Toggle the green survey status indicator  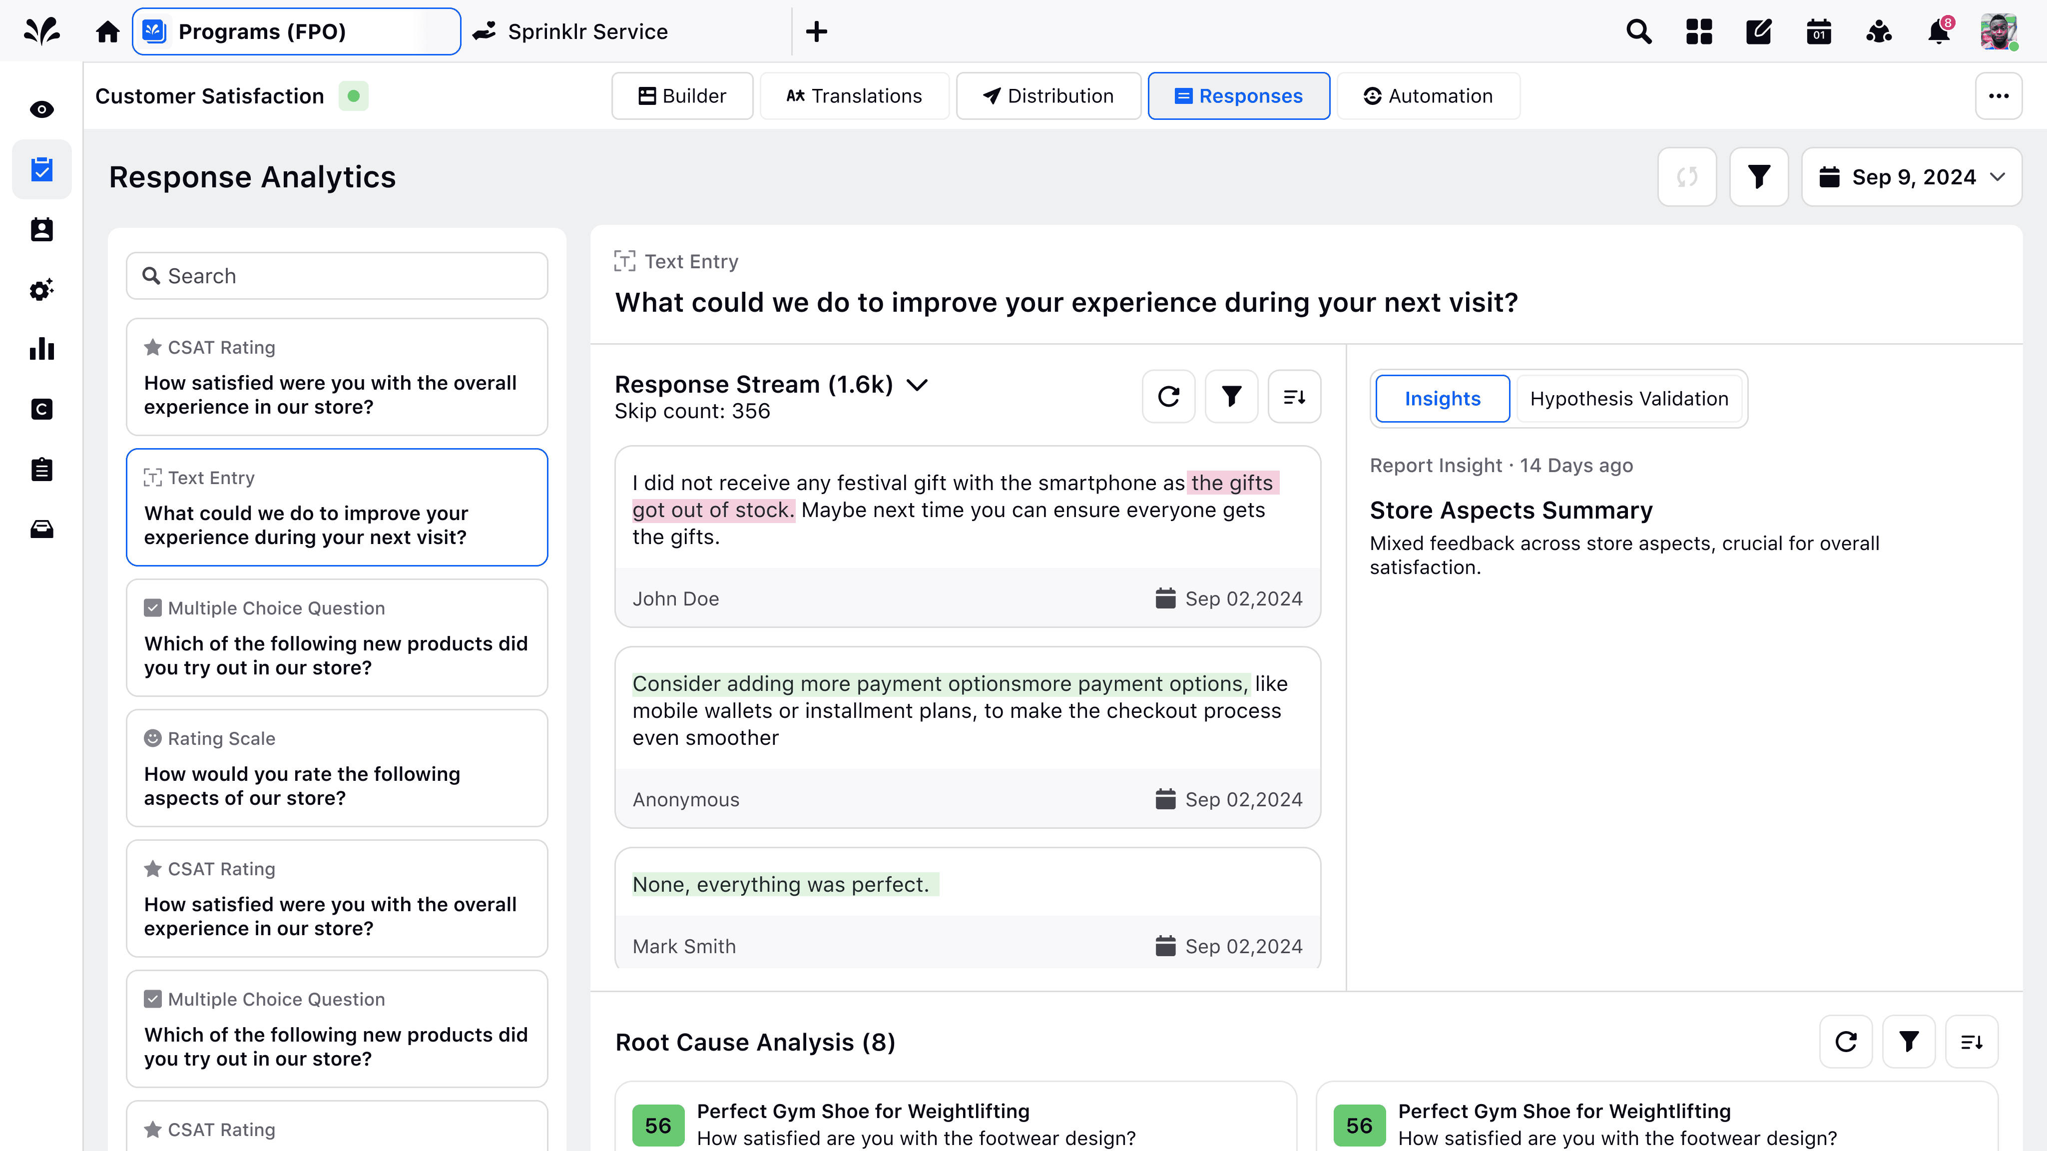point(354,96)
